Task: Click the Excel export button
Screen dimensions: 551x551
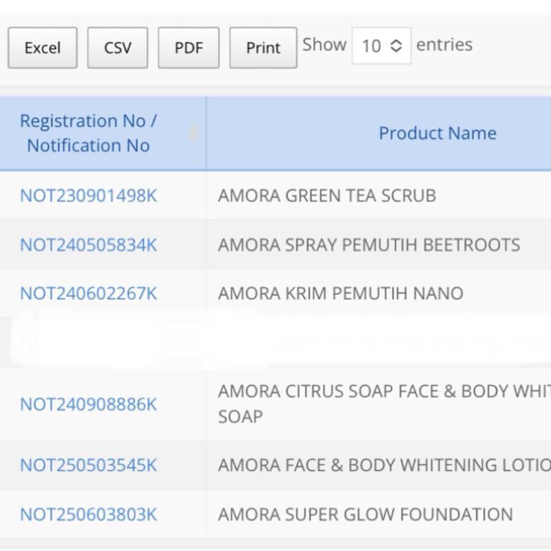Action: [43, 48]
